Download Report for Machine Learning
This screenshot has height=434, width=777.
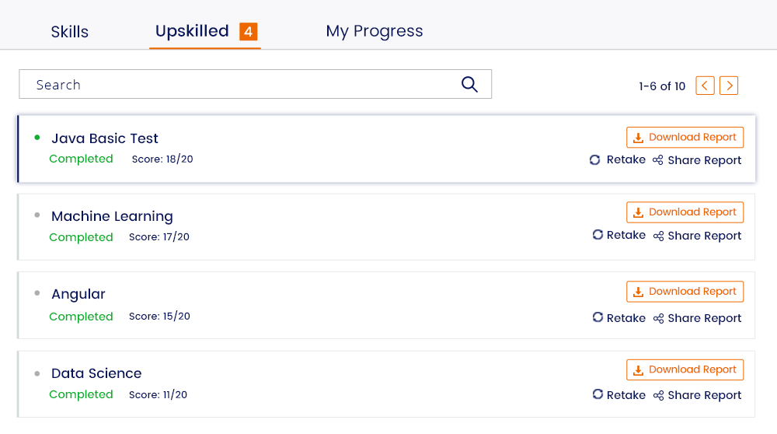coord(685,212)
